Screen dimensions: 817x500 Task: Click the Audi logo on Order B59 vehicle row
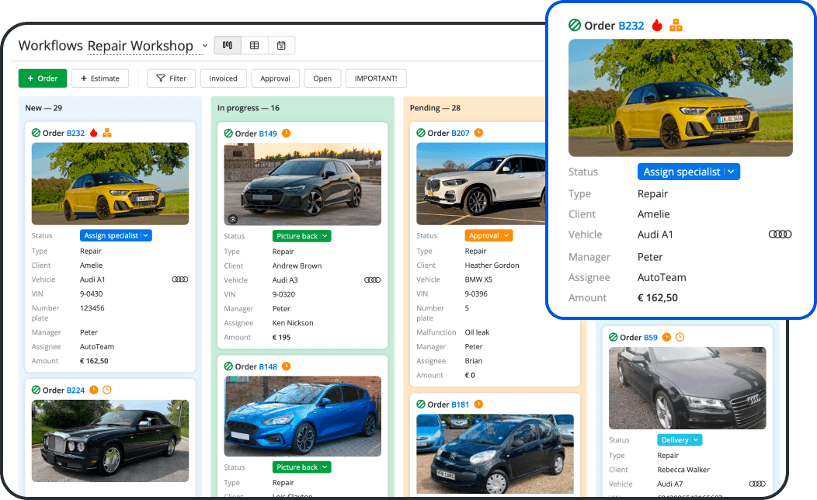757,484
